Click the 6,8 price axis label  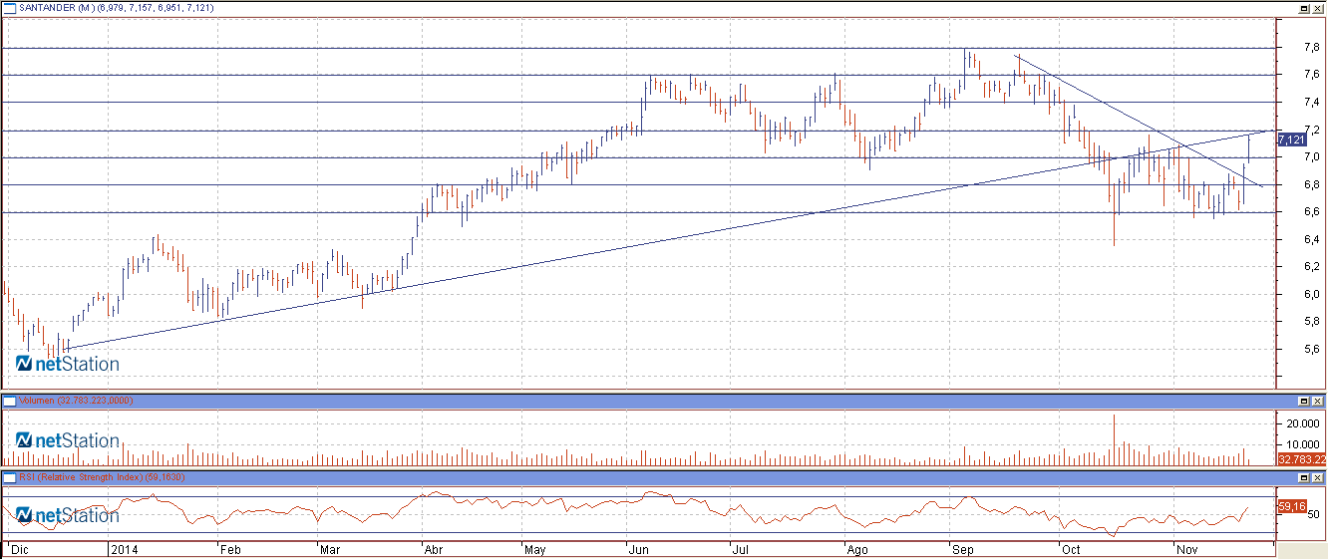[x=1312, y=184]
